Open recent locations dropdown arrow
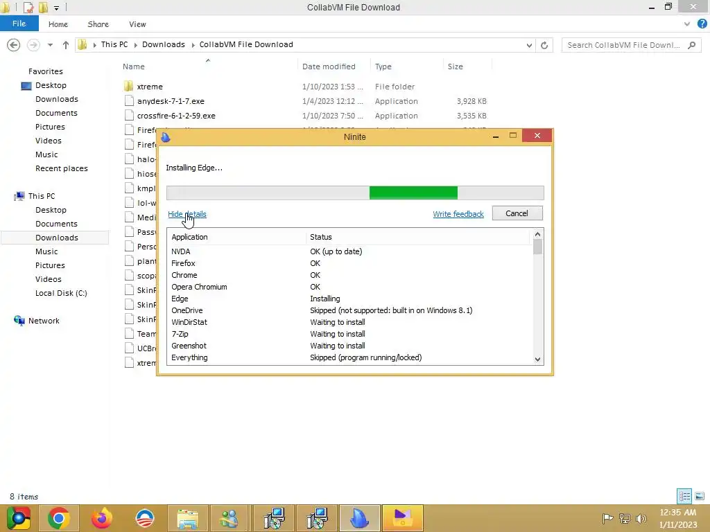 50,45
